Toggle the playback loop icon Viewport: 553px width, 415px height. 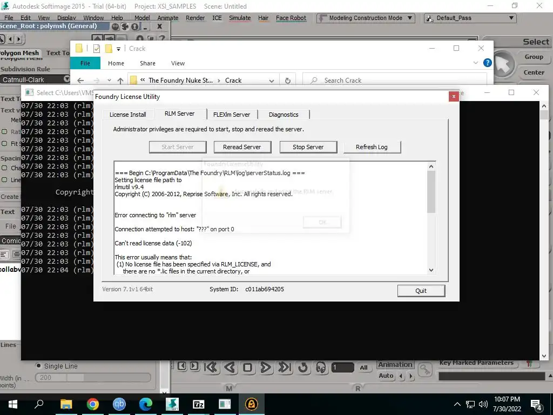pos(302,367)
